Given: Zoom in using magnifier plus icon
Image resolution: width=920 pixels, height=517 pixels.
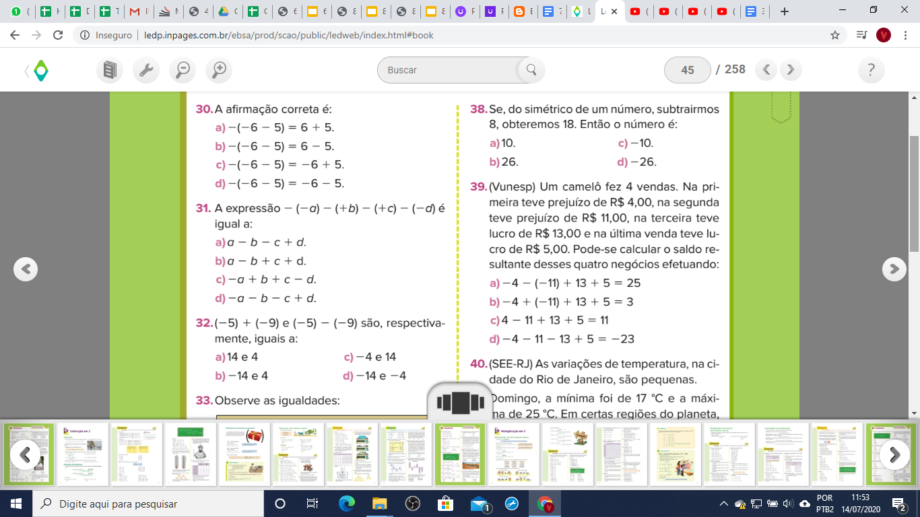Looking at the screenshot, I should pyautogui.click(x=219, y=69).
